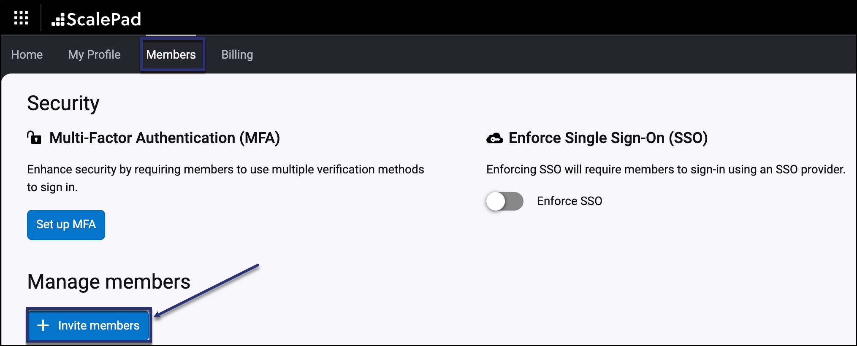Image resolution: width=857 pixels, height=346 pixels.
Task: Go to the Home tab
Action: (x=27, y=54)
